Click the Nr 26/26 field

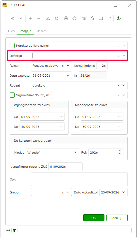coord(93,76)
